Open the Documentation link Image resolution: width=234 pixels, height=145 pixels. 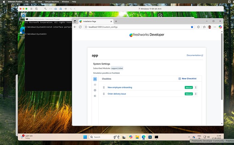195,55
